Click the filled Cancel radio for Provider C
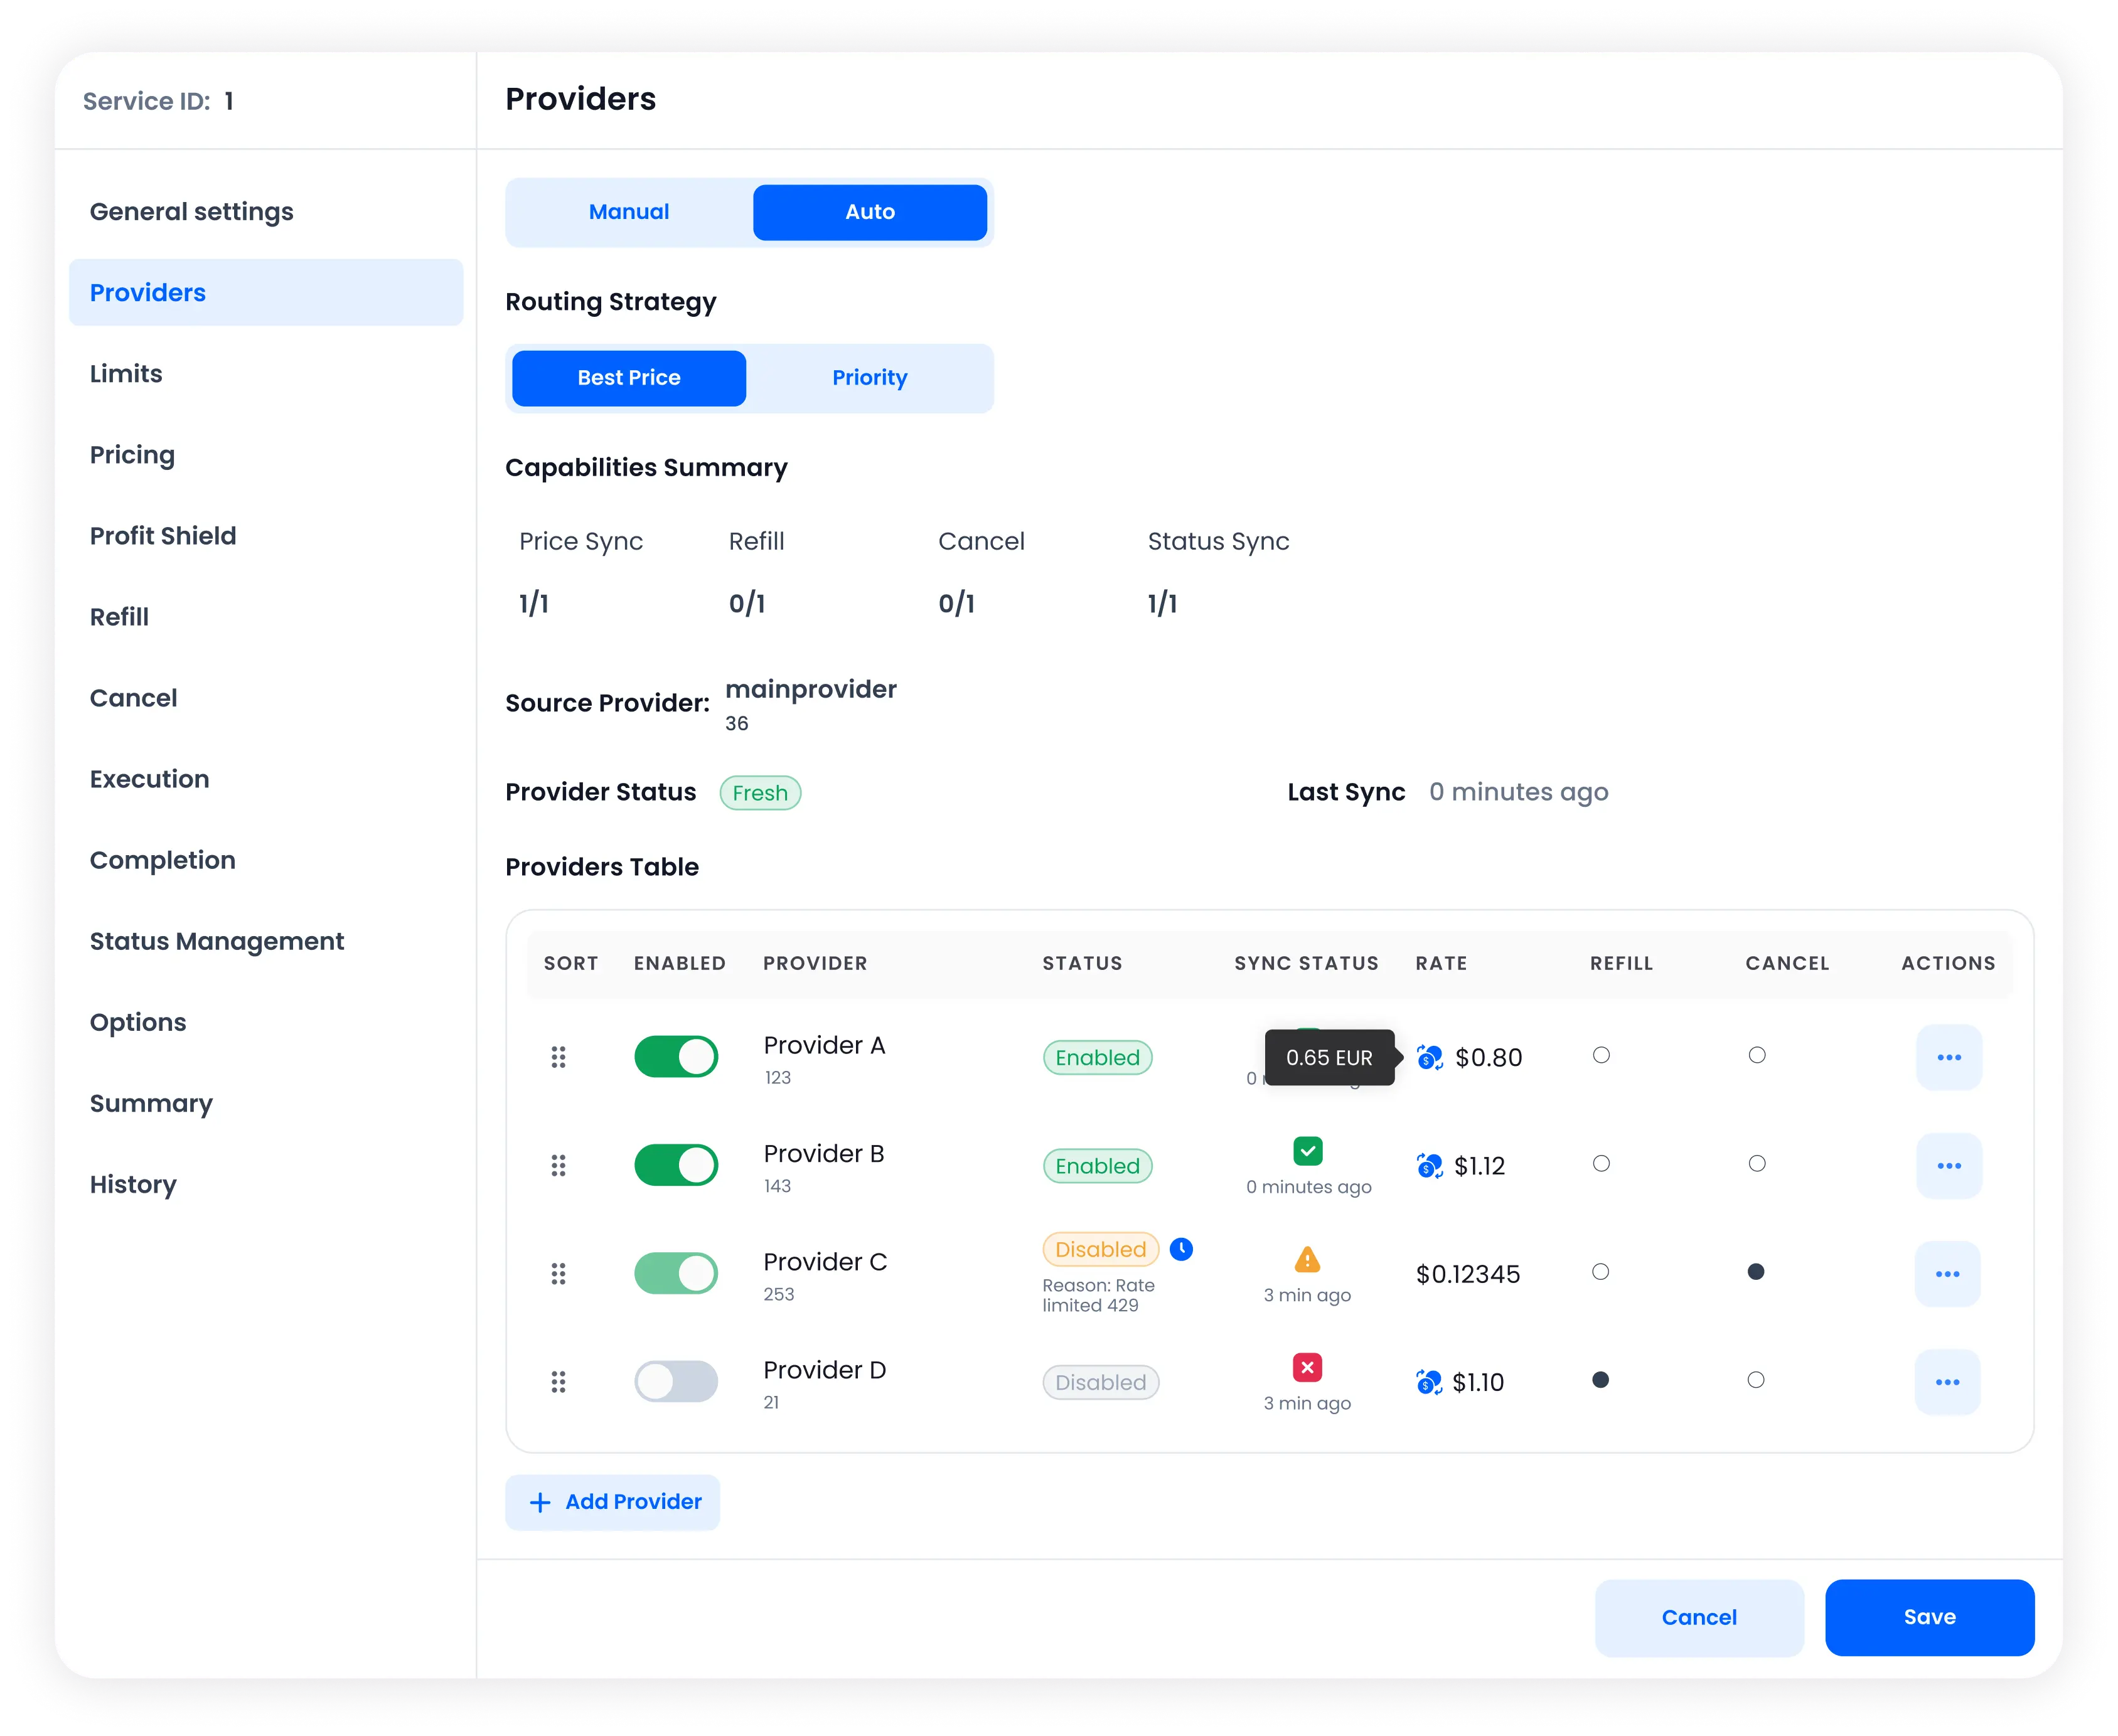 click(x=1756, y=1271)
